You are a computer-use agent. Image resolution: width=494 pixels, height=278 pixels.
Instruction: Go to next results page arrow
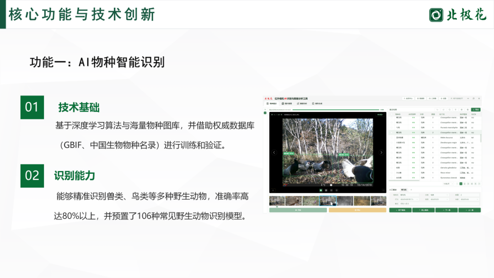[479, 183]
